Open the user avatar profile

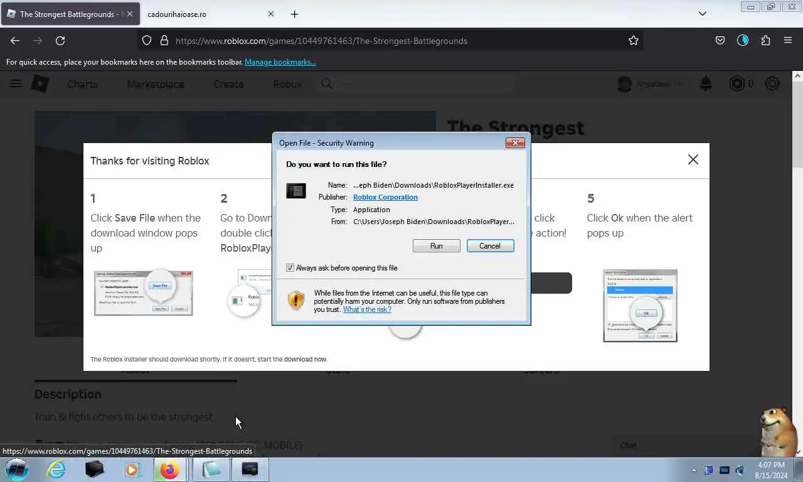coord(624,83)
